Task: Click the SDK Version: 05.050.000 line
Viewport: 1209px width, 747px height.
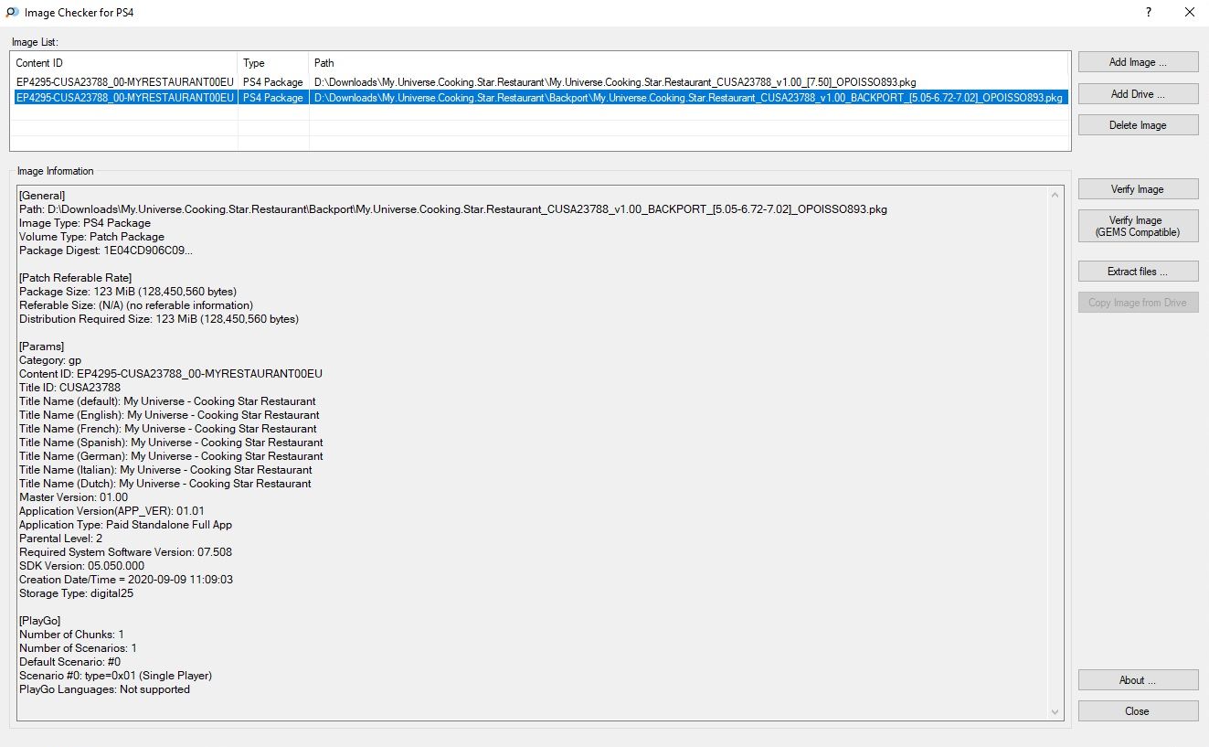Action: (x=82, y=566)
